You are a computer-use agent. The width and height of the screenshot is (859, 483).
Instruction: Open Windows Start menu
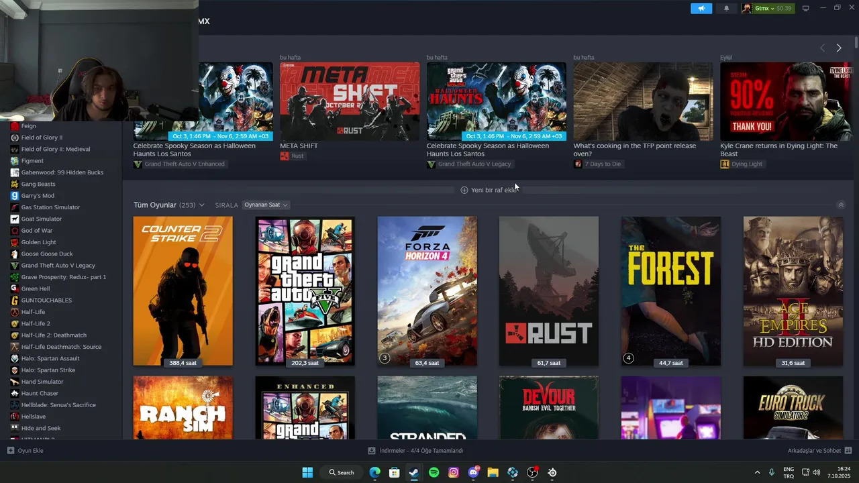(307, 472)
